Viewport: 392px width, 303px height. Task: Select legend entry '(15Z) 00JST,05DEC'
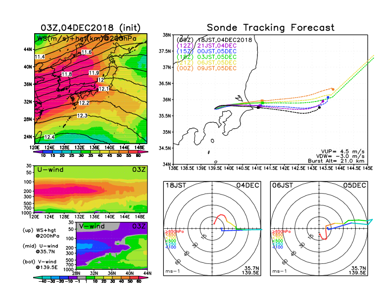click(x=206, y=51)
